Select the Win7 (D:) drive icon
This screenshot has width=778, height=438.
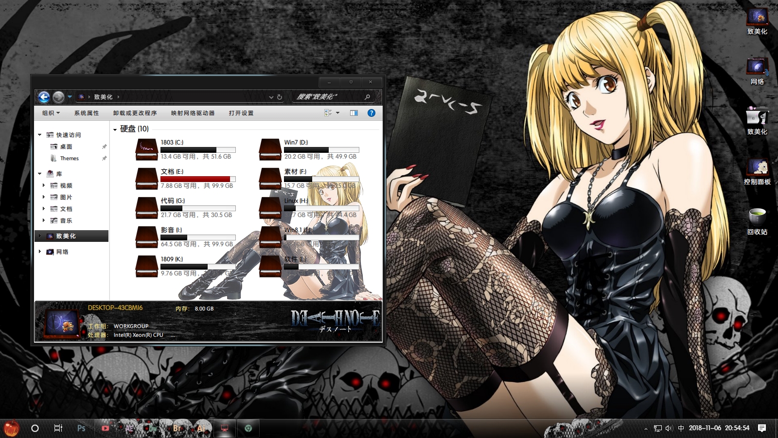270,149
